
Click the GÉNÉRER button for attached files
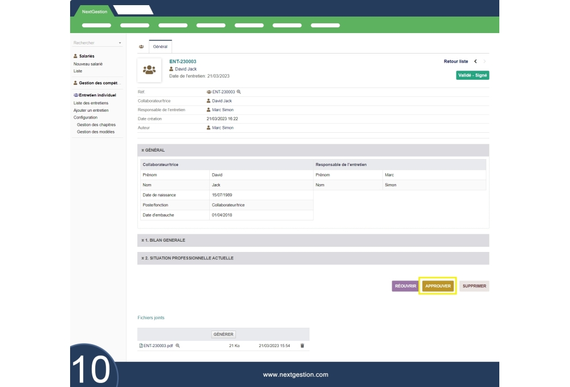[x=223, y=335]
